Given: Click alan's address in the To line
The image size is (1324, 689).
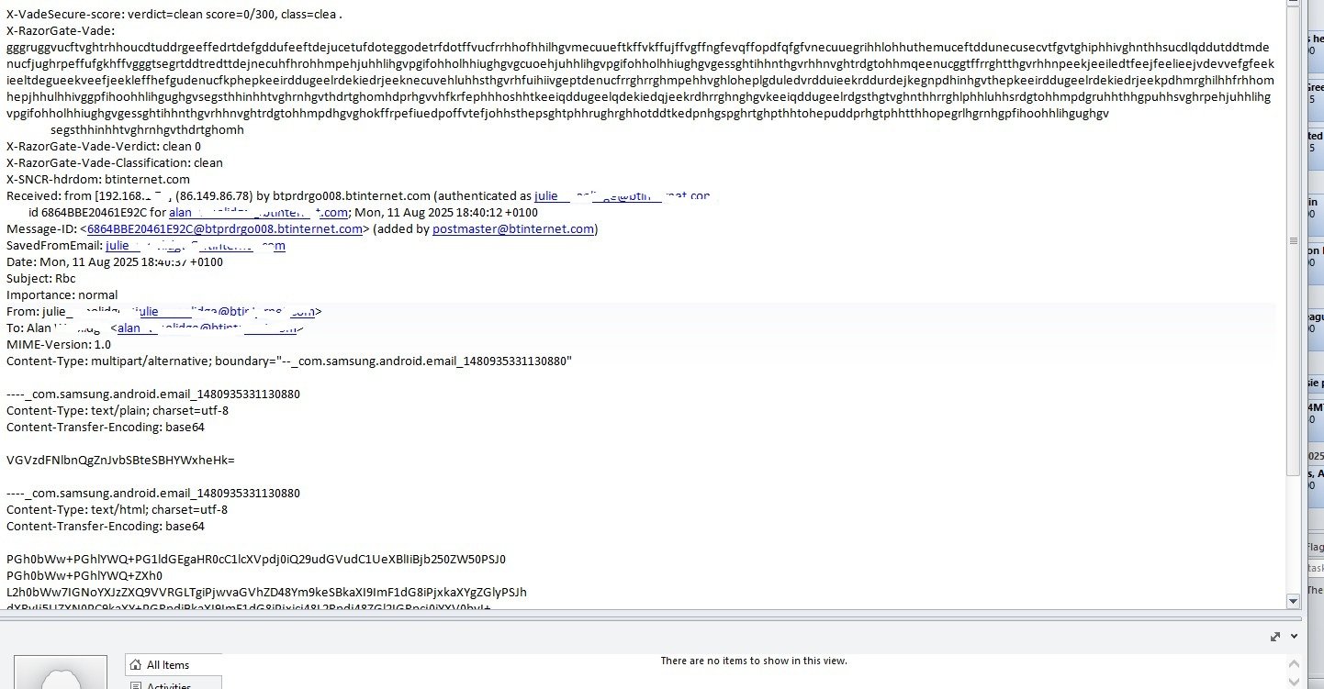Looking at the screenshot, I should point(208,328).
